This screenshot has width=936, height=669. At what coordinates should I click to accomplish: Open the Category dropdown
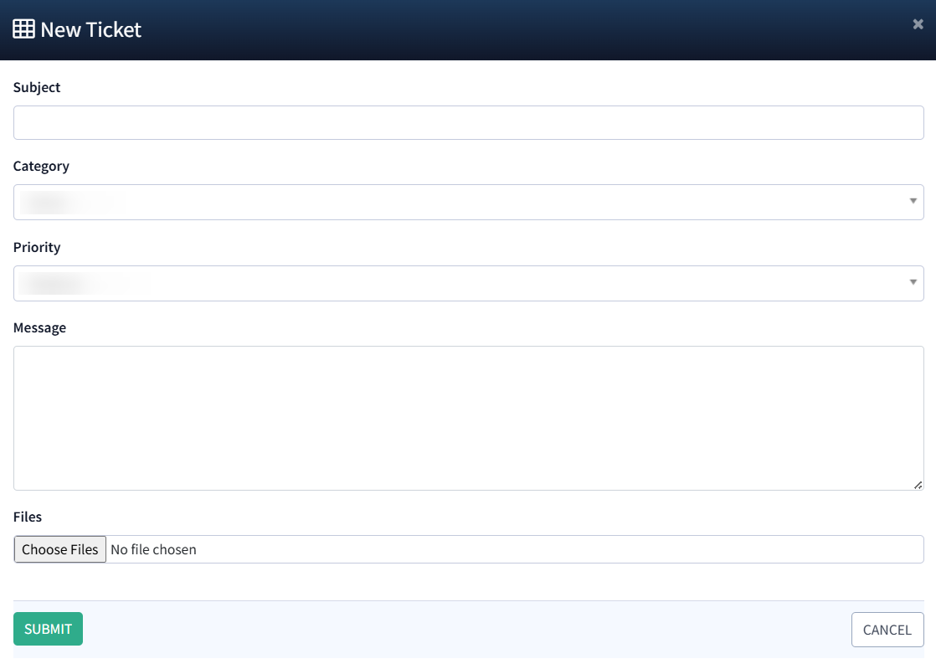point(468,202)
